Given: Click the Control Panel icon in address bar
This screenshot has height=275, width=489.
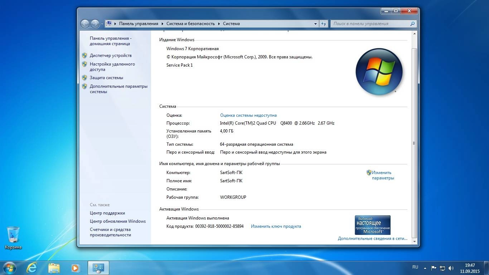Looking at the screenshot, I should [109, 24].
